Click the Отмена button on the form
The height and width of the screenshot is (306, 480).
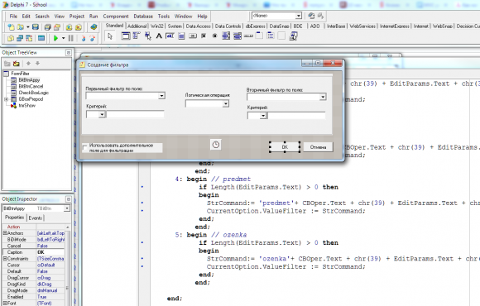pos(318,147)
